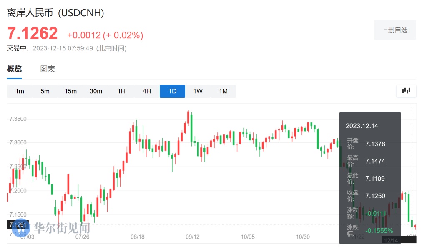This screenshot has height=249, width=427.
Task: Click the 7.1262 current price value
Action: click(x=32, y=34)
